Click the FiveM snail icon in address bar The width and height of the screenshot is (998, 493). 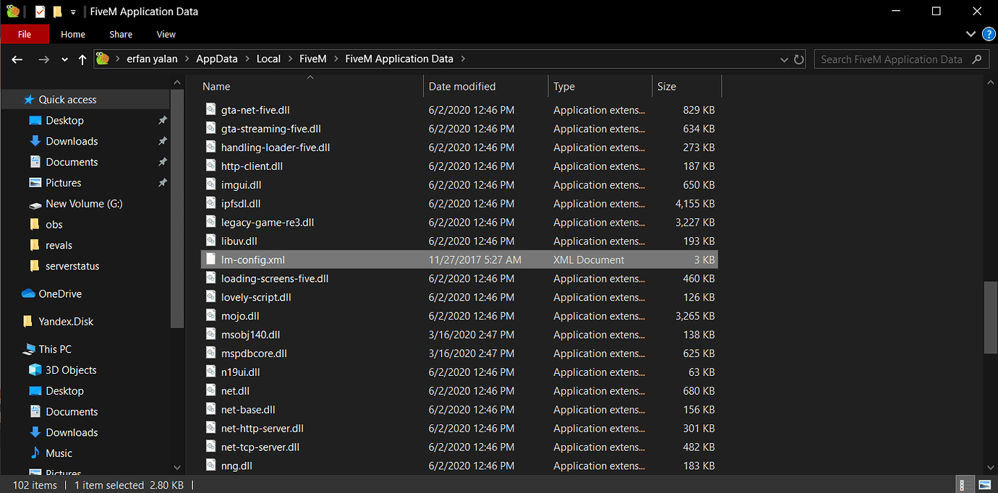[x=102, y=59]
